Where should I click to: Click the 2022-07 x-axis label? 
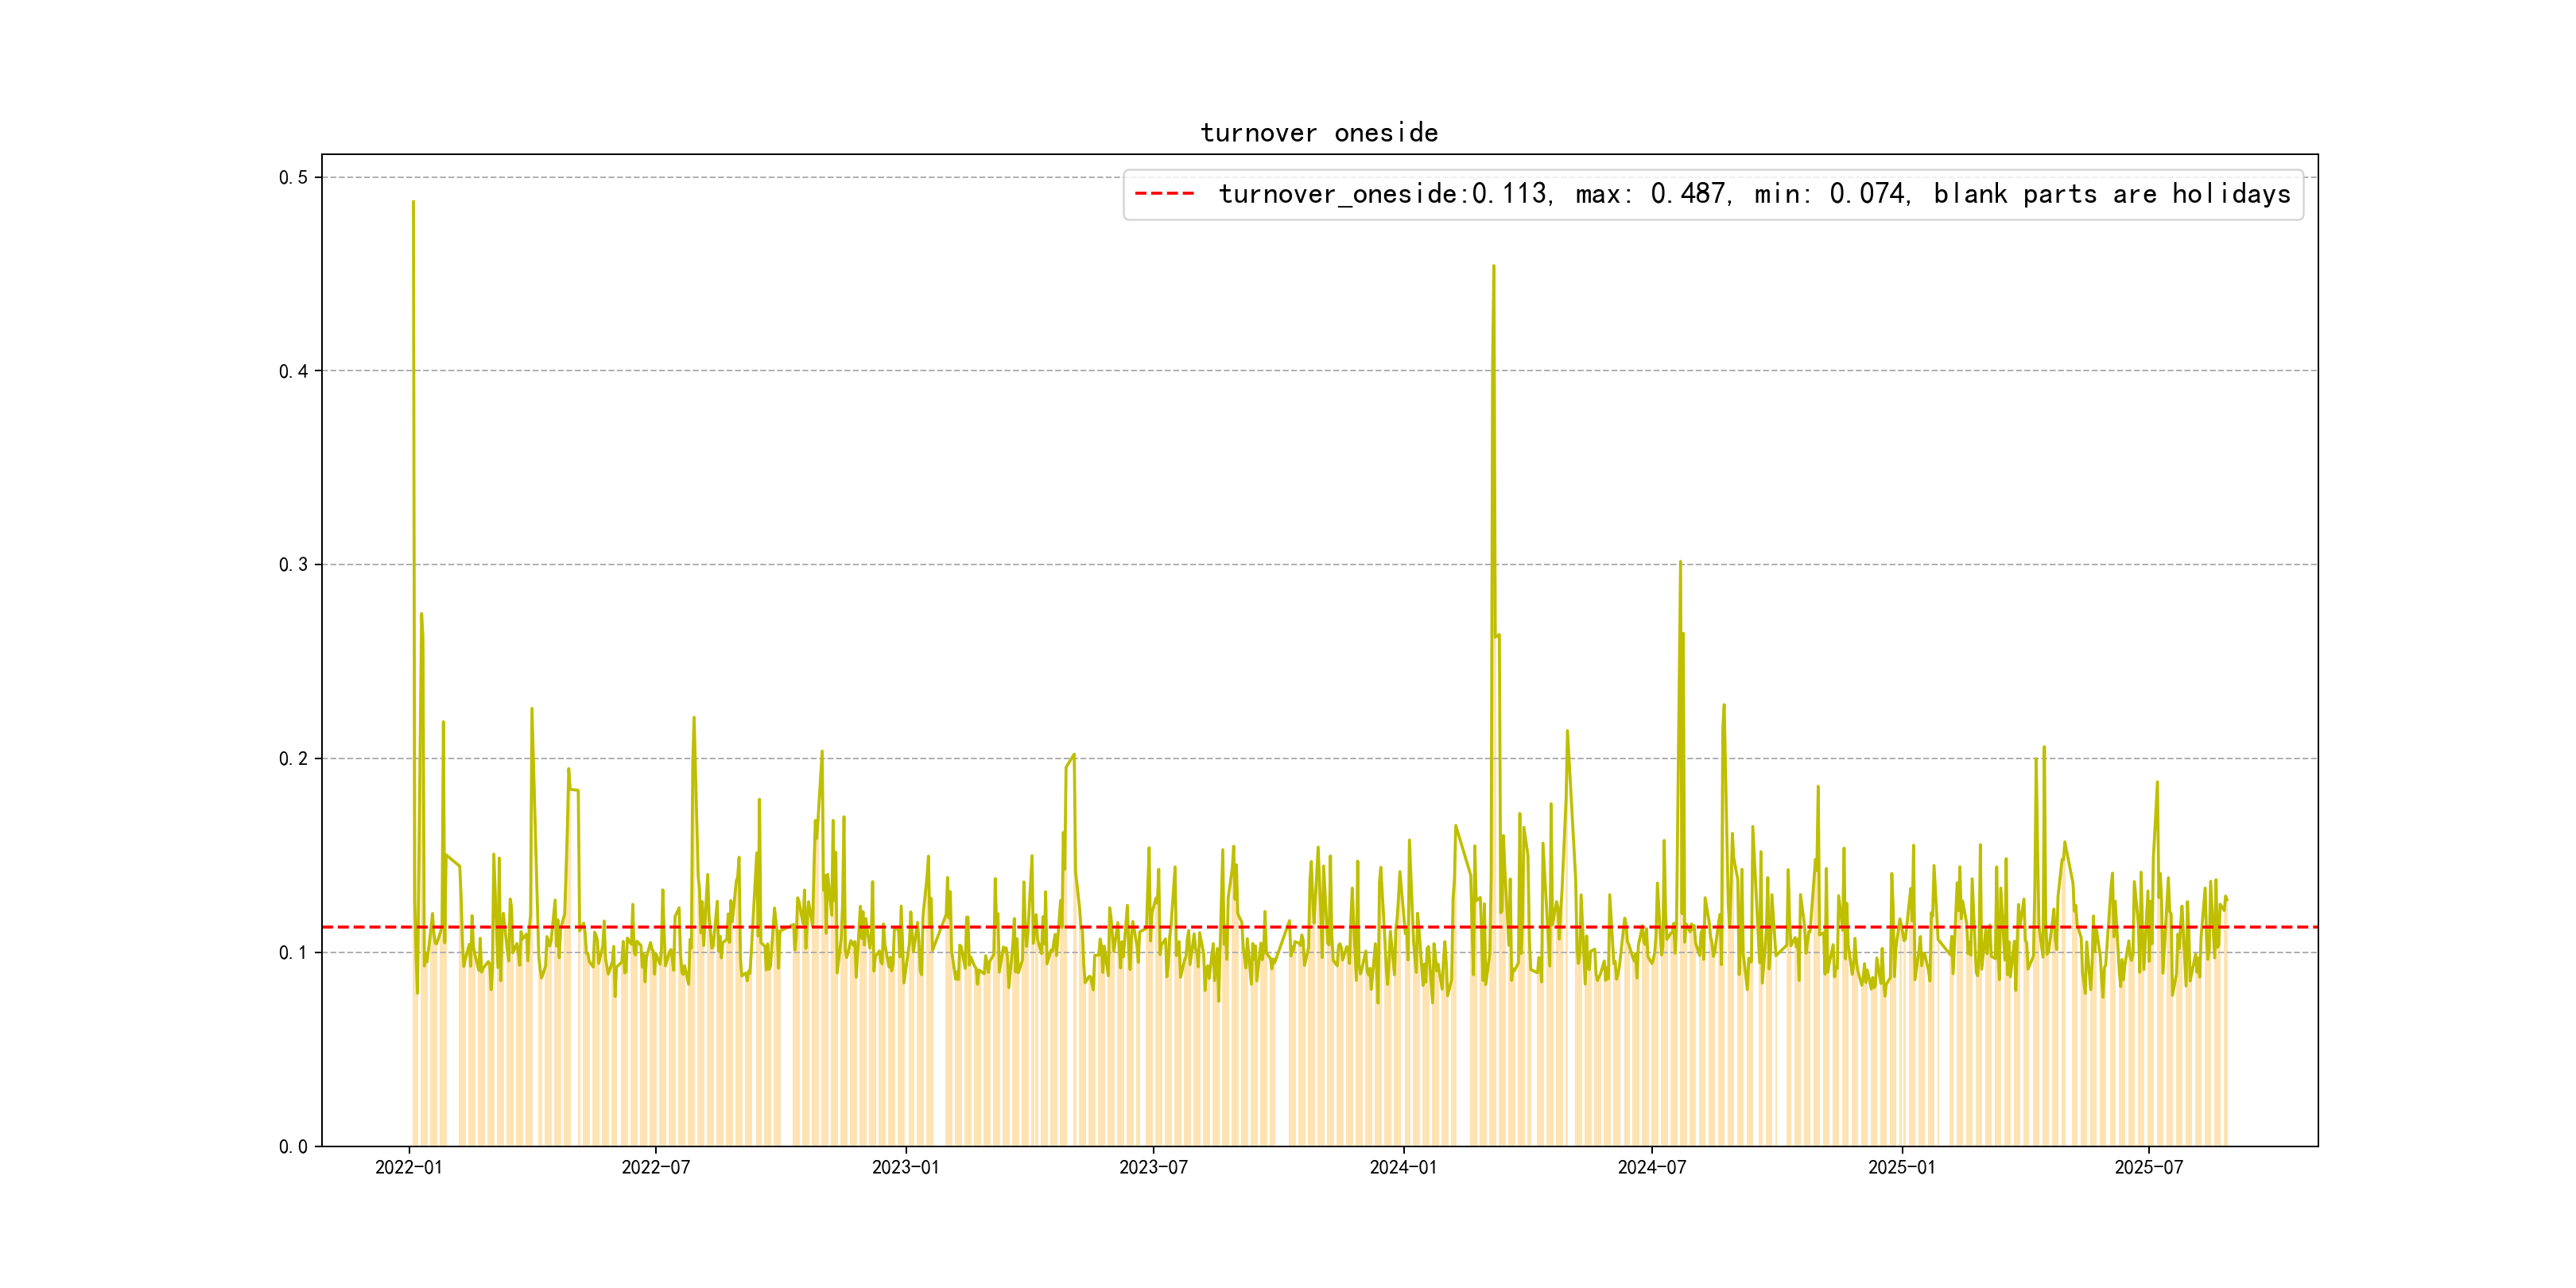click(655, 1167)
